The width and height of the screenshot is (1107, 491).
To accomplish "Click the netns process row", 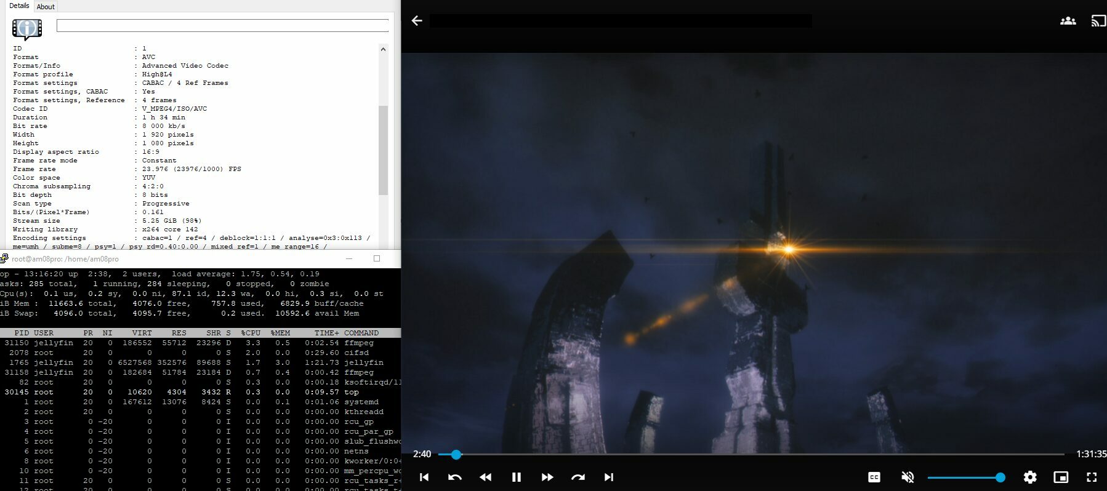I will [200, 451].
